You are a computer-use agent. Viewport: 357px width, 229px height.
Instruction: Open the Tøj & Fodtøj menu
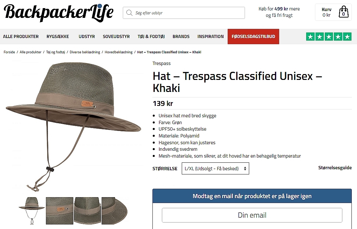tap(151, 36)
